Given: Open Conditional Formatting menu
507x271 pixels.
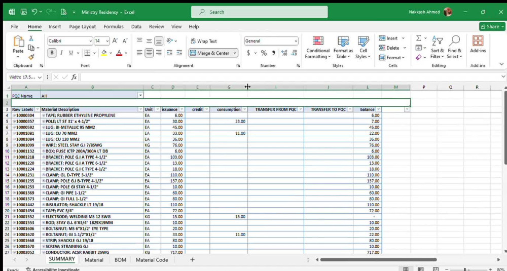Looking at the screenshot, I should tap(318, 48).
